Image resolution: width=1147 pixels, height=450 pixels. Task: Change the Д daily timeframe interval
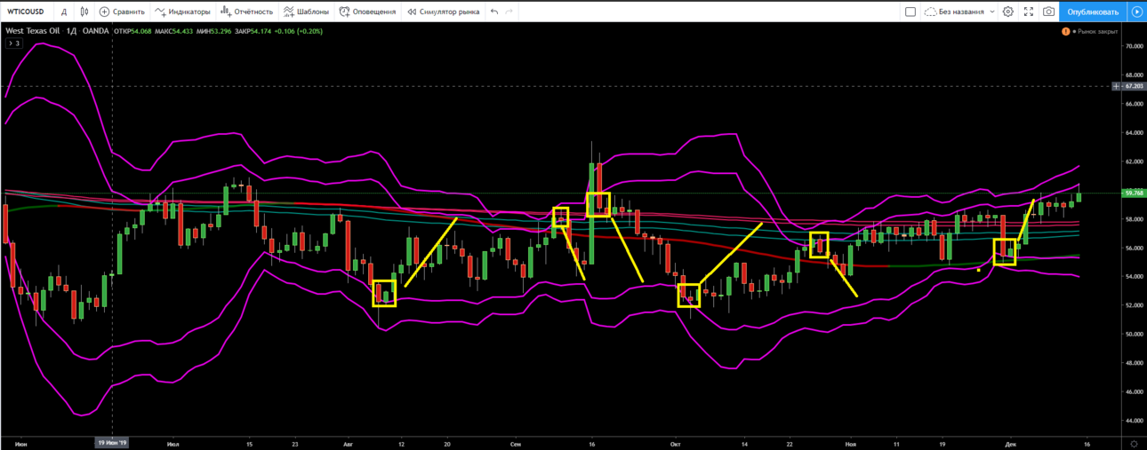[x=64, y=12]
